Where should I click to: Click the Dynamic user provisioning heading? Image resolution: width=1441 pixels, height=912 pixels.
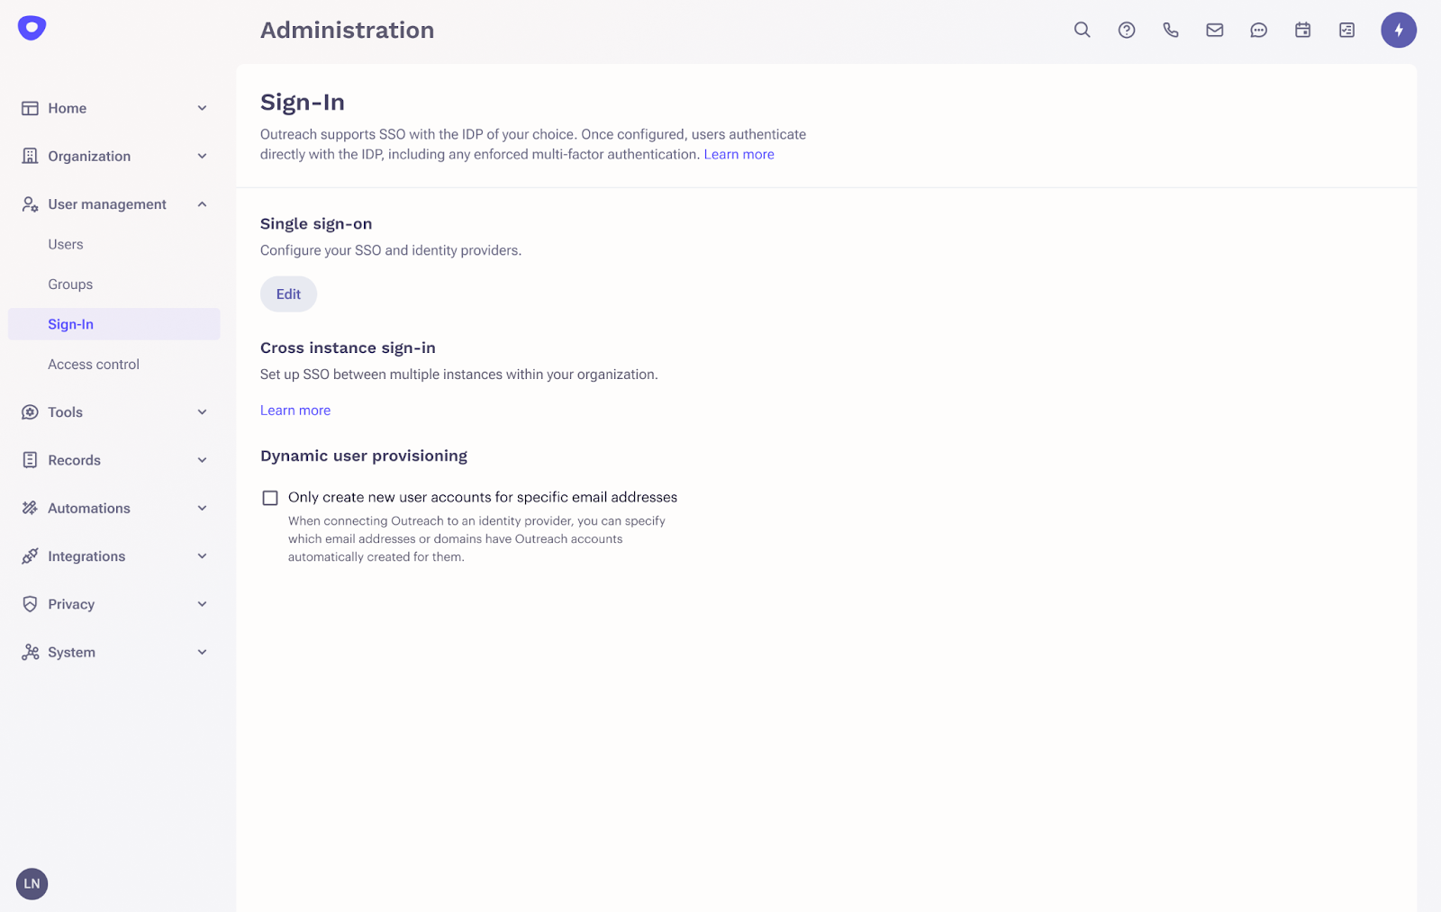coord(364,456)
